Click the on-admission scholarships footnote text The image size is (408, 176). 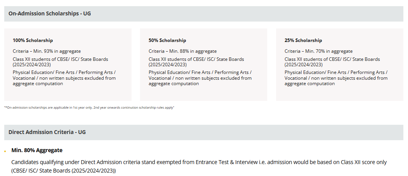[89, 107]
